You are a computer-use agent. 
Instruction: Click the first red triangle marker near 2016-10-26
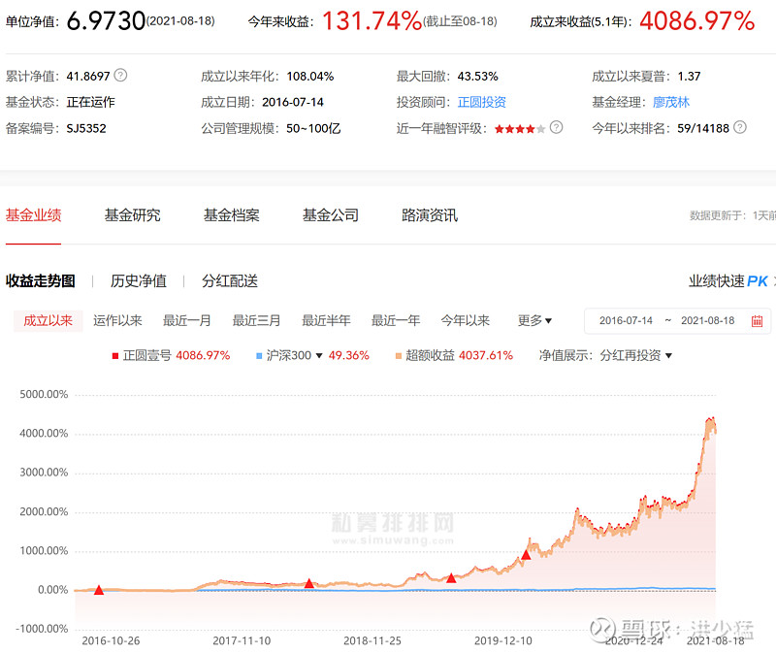(99, 590)
